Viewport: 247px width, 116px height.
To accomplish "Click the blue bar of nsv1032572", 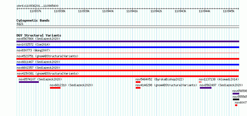I will click(128, 47).
